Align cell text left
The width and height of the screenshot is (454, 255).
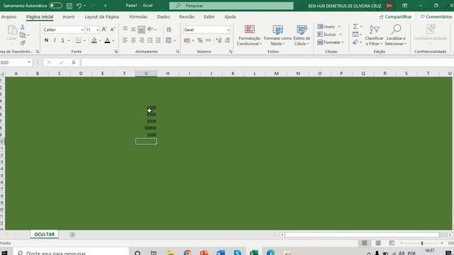[x=125, y=40]
